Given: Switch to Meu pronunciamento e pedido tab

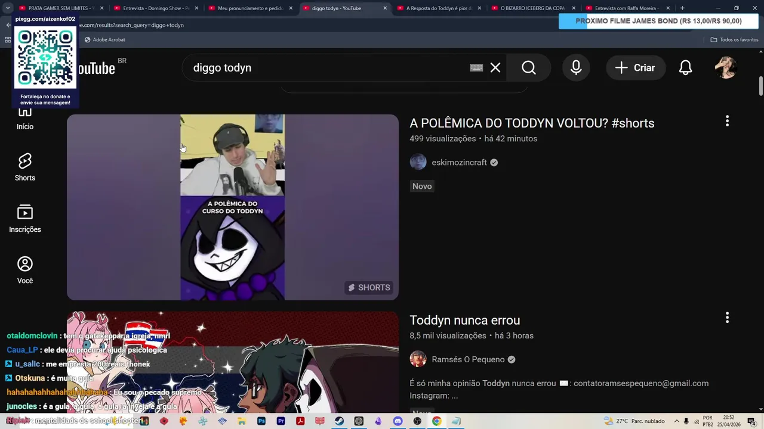Looking at the screenshot, I should (x=251, y=8).
